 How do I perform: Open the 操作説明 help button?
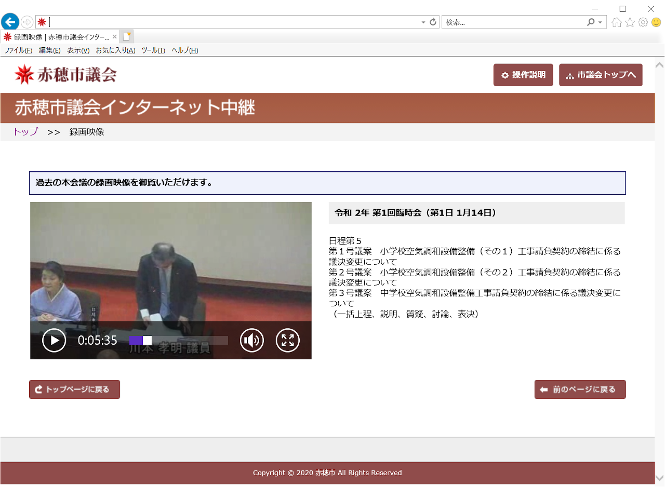click(x=523, y=75)
